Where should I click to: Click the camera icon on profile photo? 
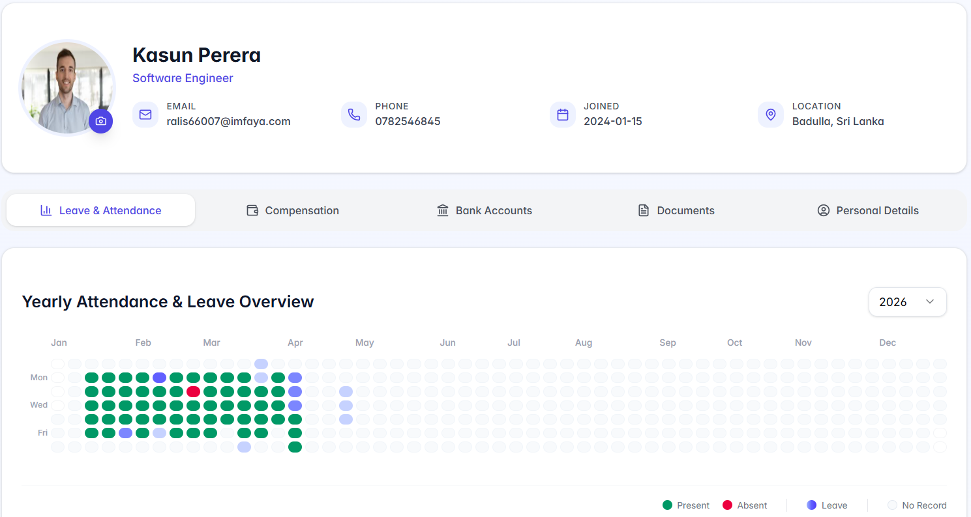[x=100, y=121]
